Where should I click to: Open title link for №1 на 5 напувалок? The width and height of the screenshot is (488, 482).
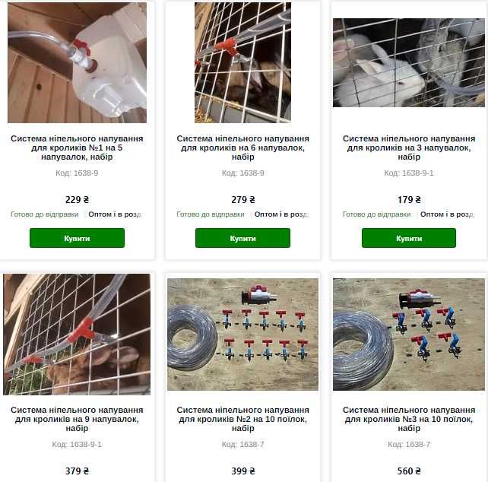tap(77, 147)
